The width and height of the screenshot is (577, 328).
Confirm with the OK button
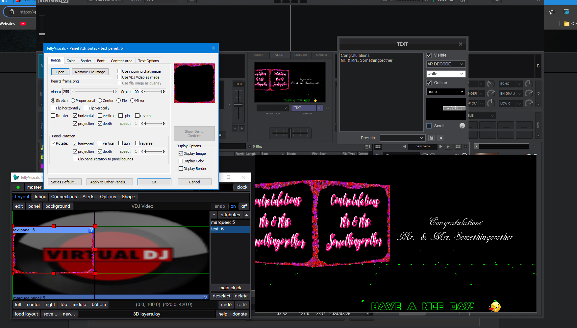pyautogui.click(x=154, y=182)
